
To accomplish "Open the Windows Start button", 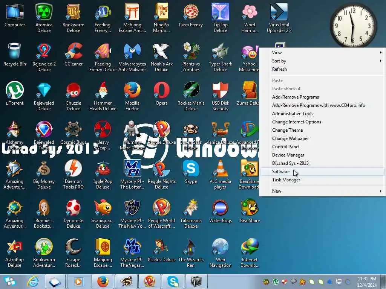I will pyautogui.click(x=10, y=281).
